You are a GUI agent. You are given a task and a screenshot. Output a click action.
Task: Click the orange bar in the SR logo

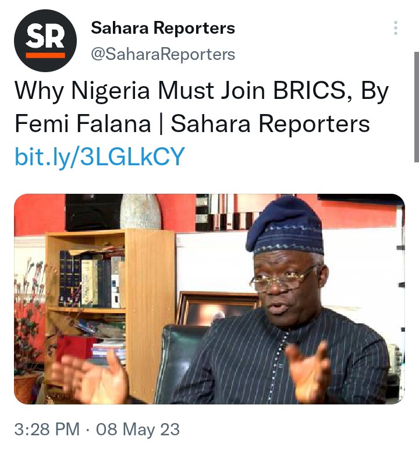45,55
